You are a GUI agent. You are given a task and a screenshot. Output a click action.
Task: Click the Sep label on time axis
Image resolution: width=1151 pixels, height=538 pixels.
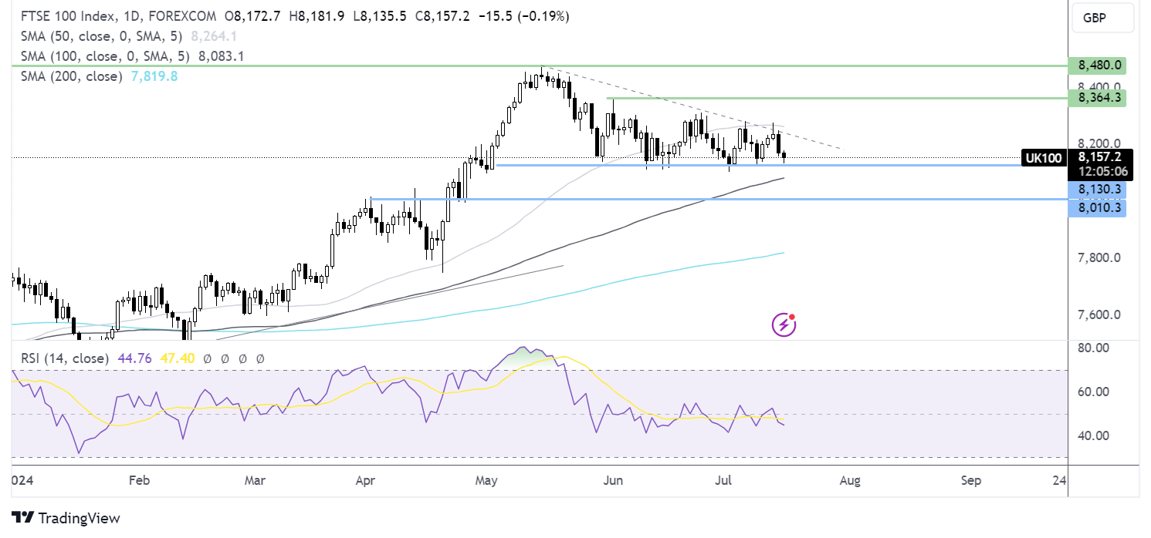[x=971, y=481]
